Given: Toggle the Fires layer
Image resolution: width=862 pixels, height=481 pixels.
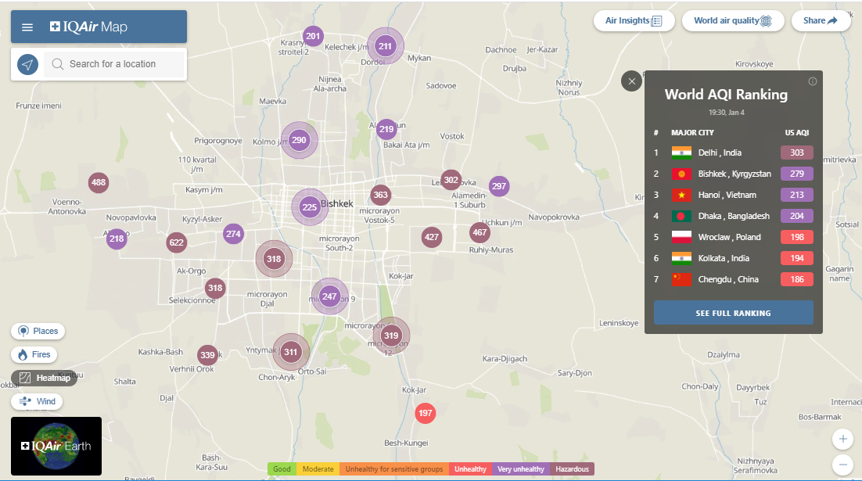Looking at the screenshot, I should 34,354.
